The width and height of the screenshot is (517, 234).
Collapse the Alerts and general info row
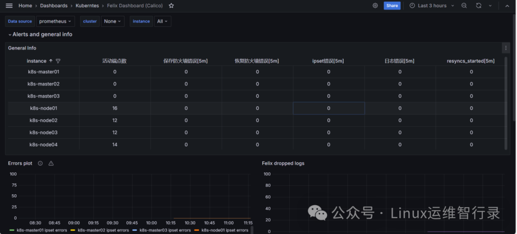[40, 34]
